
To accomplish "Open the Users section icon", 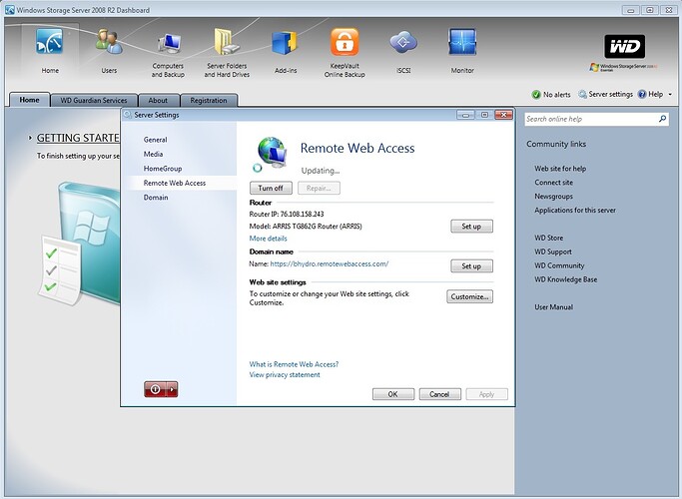I will click(x=109, y=42).
